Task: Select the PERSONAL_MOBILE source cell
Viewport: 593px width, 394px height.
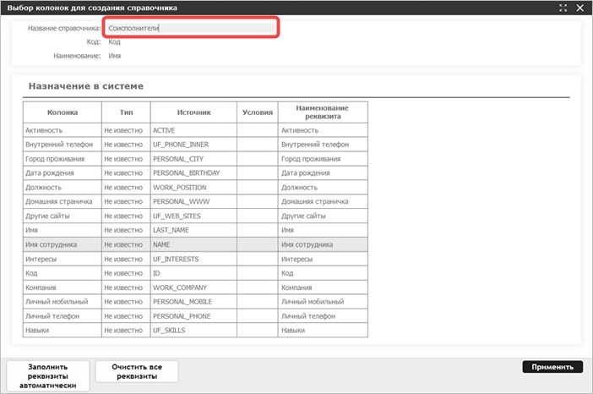Action: click(193, 302)
